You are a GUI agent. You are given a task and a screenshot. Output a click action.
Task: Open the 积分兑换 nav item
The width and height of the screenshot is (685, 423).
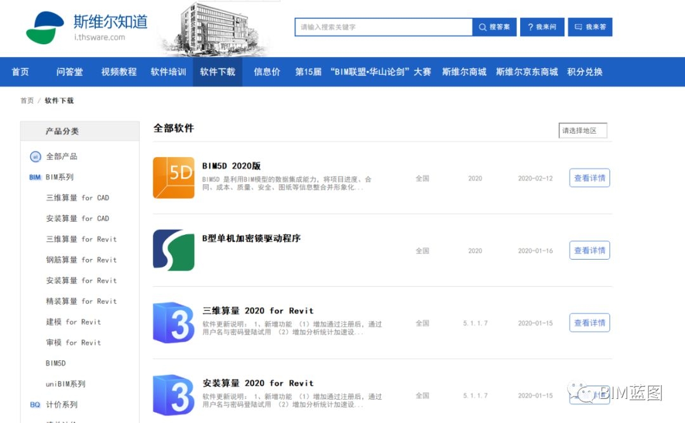[x=585, y=72]
